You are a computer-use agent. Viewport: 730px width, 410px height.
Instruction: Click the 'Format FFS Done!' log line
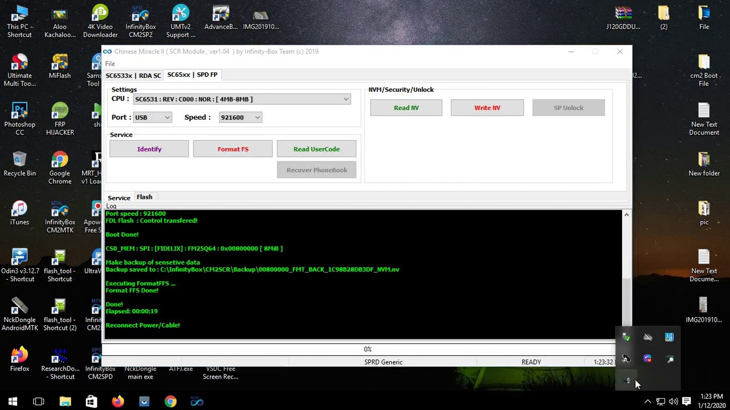click(132, 290)
